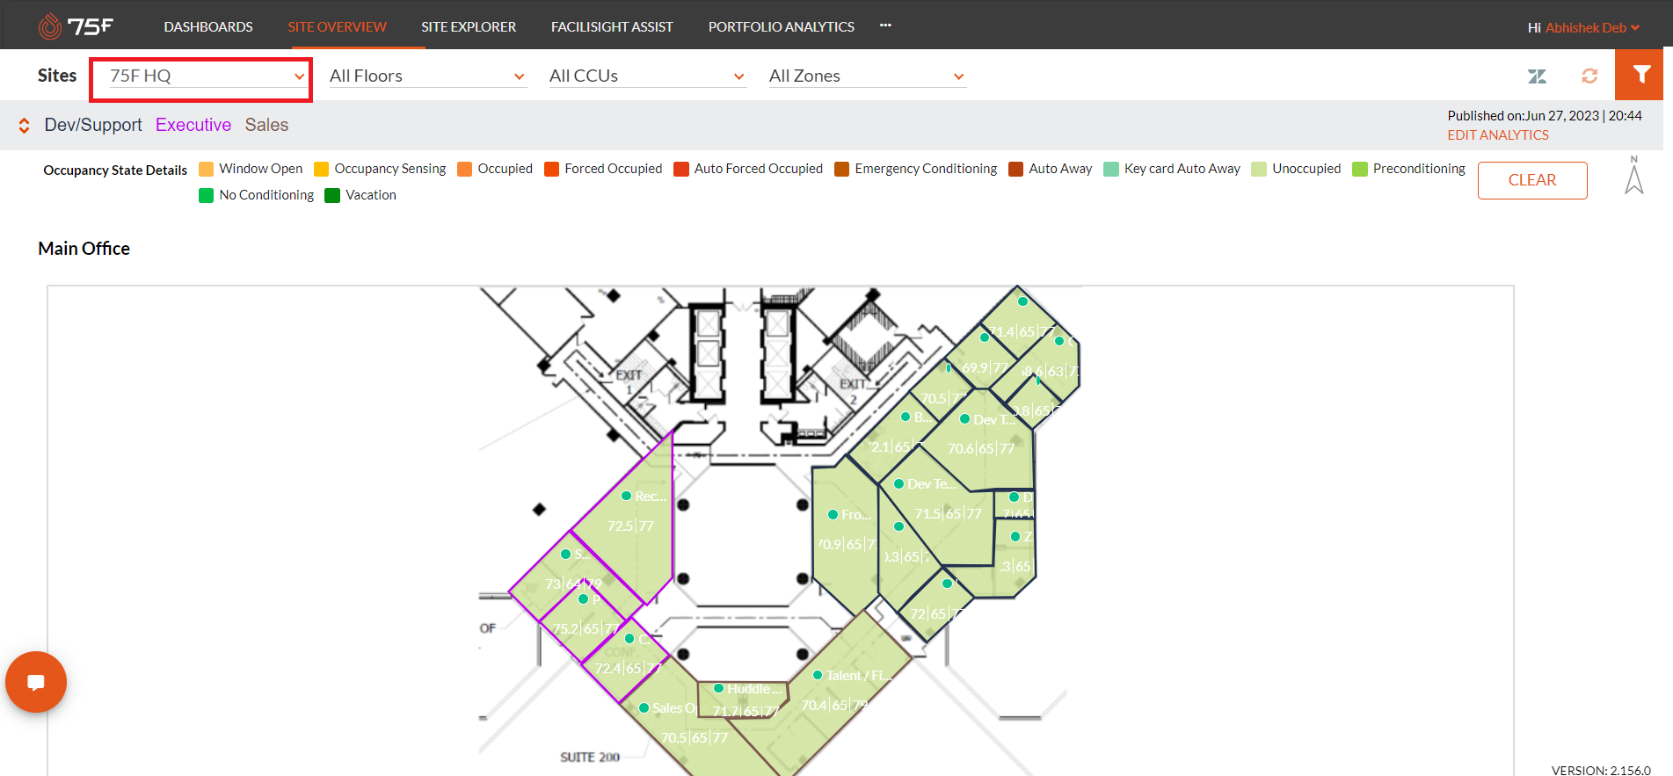Image resolution: width=1673 pixels, height=776 pixels.
Task: Click the 72.4|65|77 zone temperature reading
Action: [x=628, y=668]
